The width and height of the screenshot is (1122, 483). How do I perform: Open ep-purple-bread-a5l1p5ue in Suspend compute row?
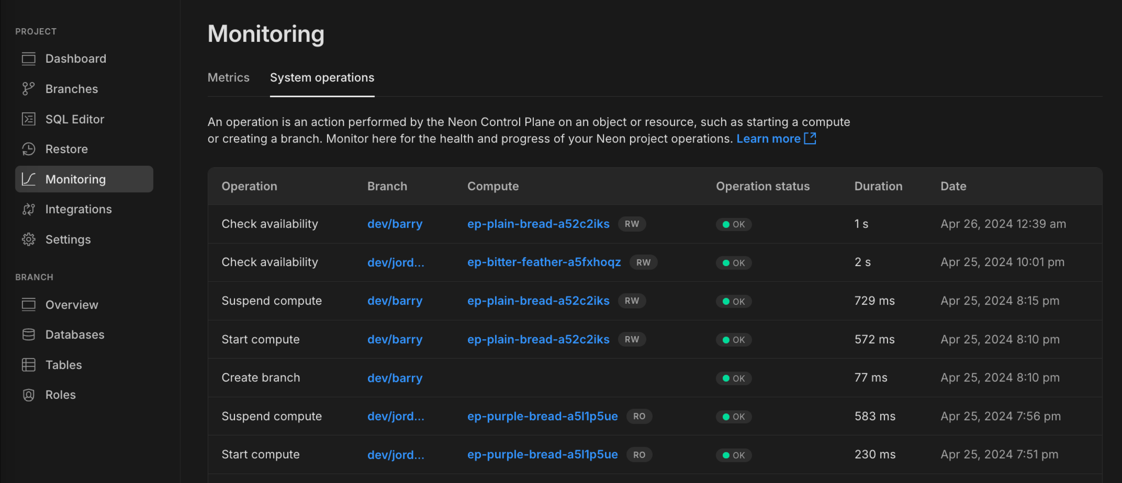pyautogui.click(x=542, y=416)
